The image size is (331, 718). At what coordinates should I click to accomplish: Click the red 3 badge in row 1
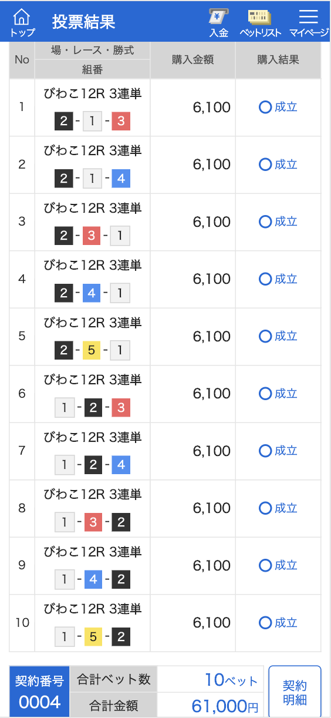pos(121,122)
